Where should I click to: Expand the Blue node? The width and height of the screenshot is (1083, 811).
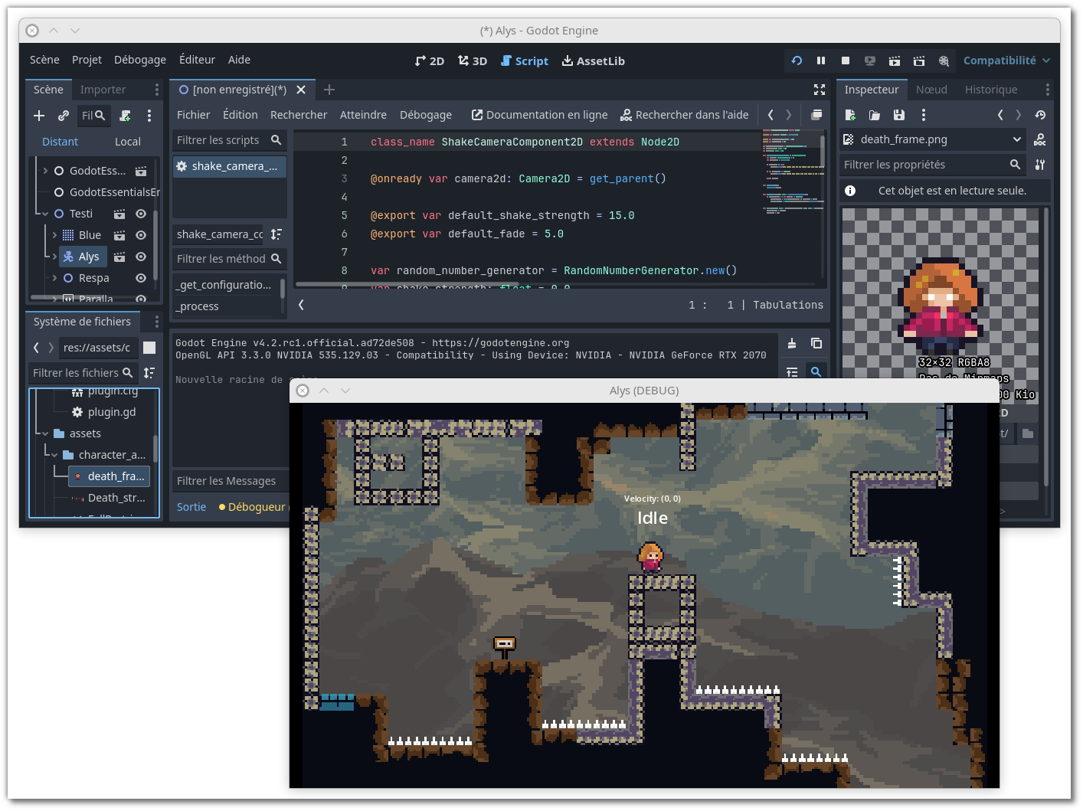click(54, 235)
